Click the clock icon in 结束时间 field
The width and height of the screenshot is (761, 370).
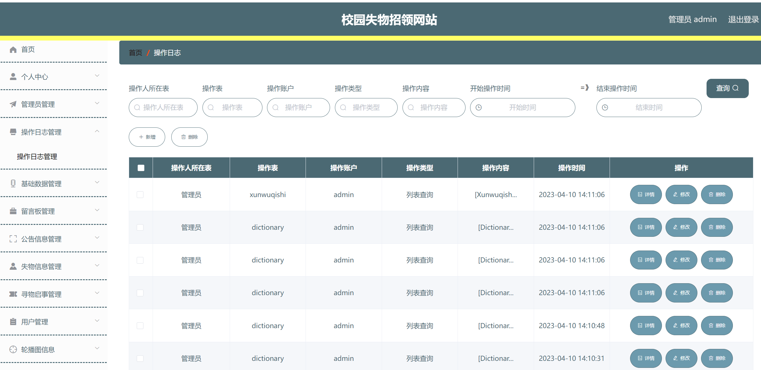605,108
